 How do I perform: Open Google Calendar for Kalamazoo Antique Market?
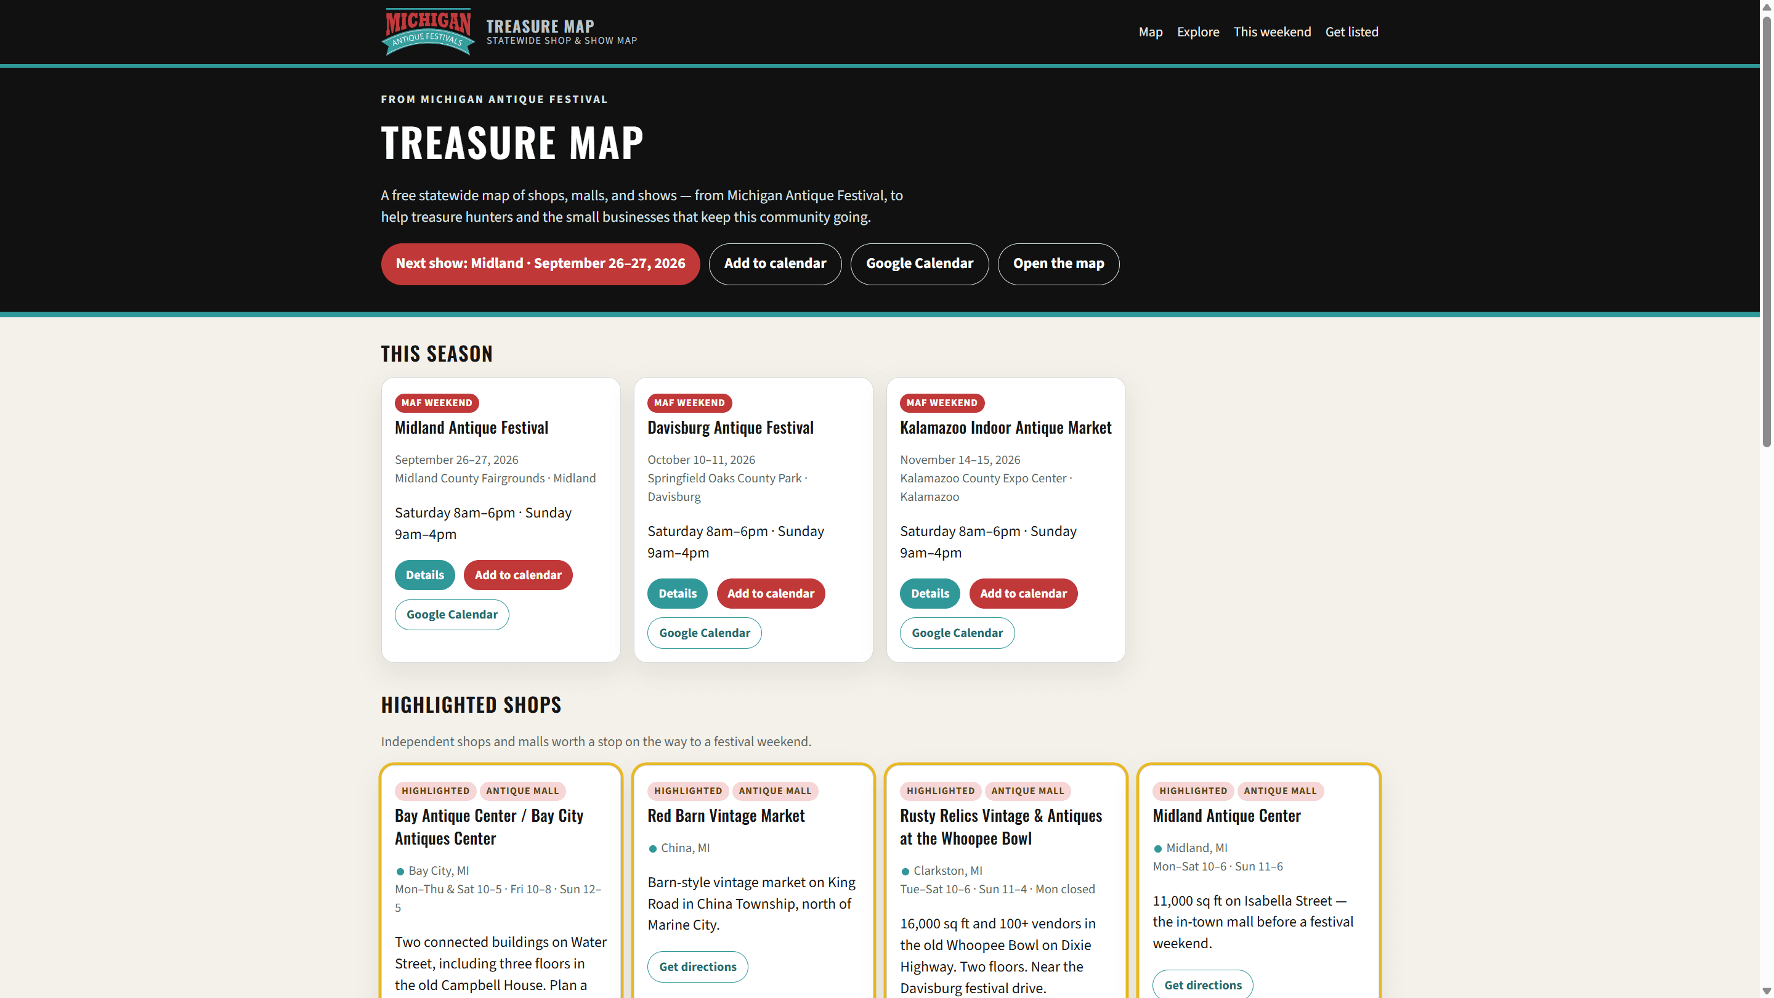[957, 633]
